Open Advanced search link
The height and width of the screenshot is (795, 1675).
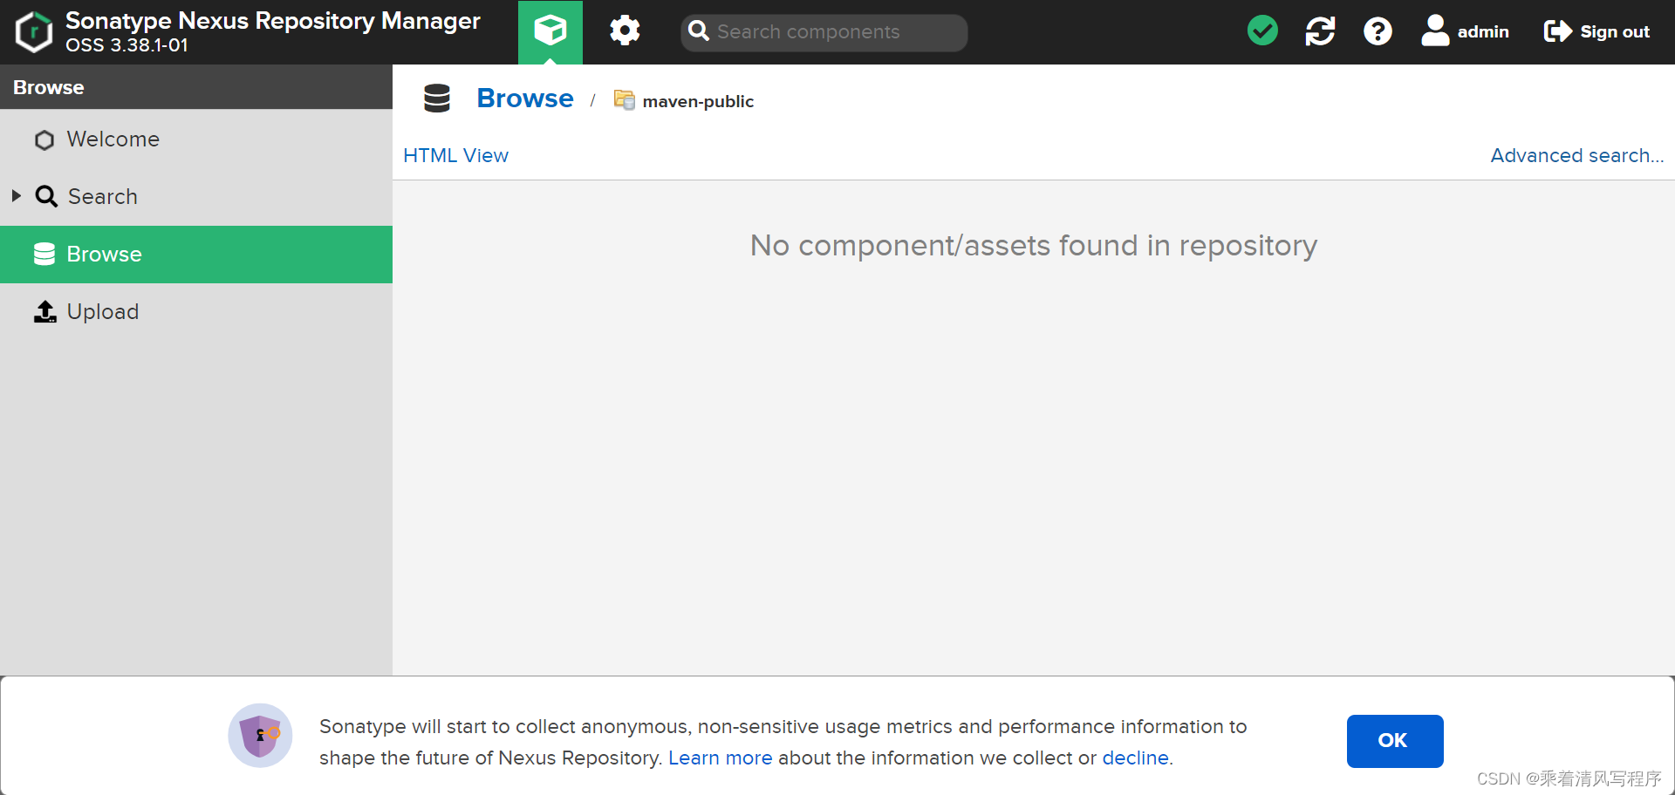[x=1577, y=156]
